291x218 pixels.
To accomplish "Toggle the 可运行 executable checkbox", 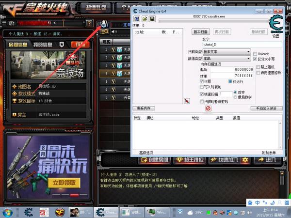I will tap(230, 81).
